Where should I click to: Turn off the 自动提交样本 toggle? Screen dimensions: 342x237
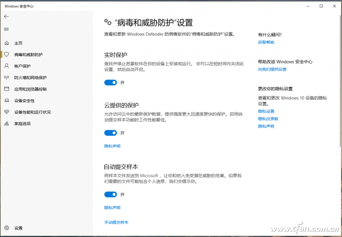click(110, 195)
